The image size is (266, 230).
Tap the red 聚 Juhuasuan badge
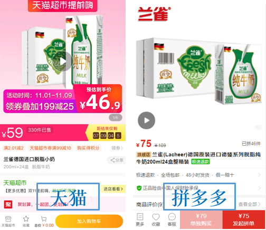click(x=8, y=204)
